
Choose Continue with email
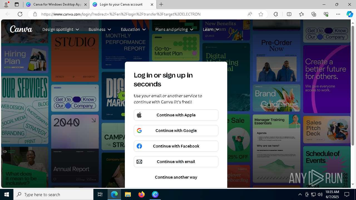tap(176, 162)
